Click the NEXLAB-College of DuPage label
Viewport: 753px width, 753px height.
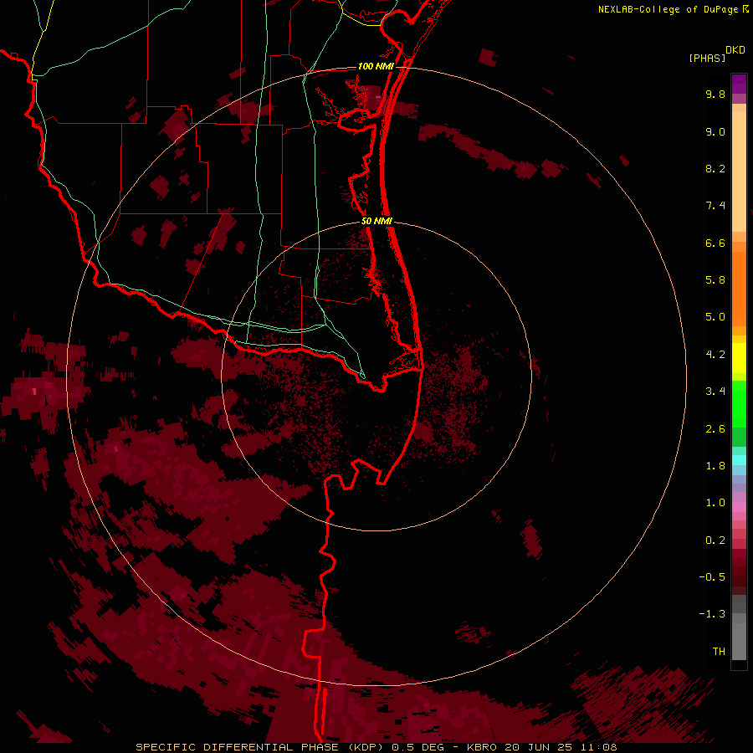669,9
